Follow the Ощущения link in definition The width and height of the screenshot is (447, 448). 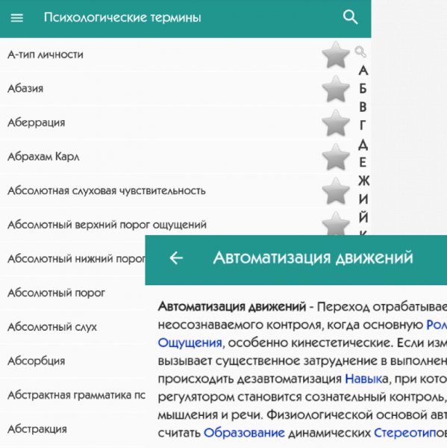point(190,343)
